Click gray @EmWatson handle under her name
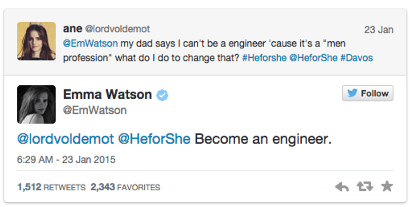Screen dimensions: 411x207 (95, 110)
